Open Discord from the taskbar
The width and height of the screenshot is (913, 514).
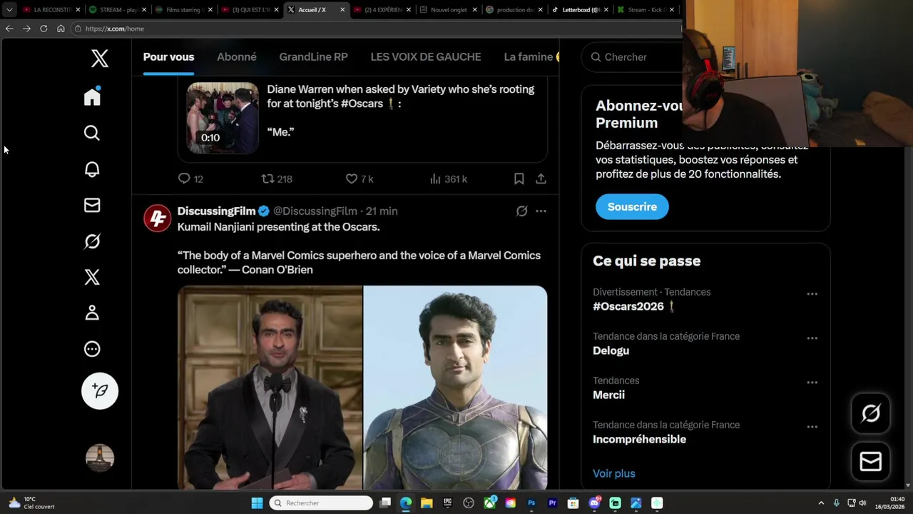click(594, 503)
